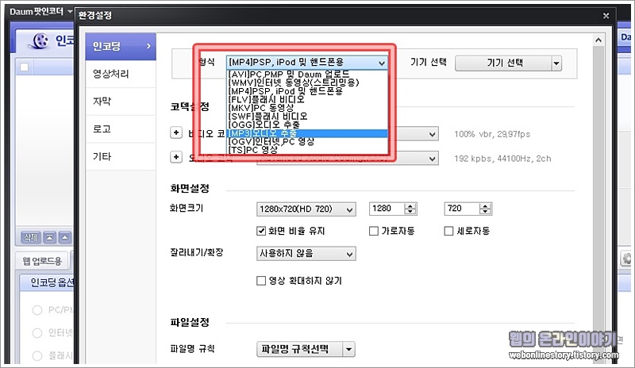Choose [OGV]인터넷,PC 영상 format
Screen dimensions: 635x368
tap(306, 141)
